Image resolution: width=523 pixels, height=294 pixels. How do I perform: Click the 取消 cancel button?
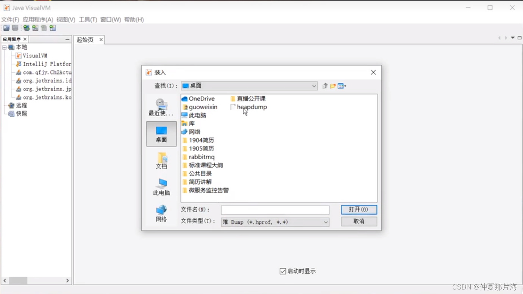(359, 221)
